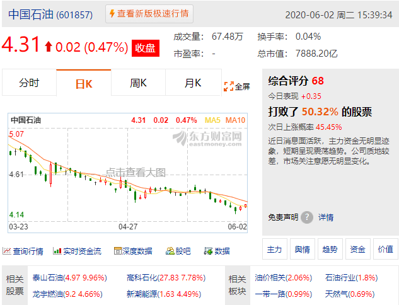
Task: Click the 实时资金流 bar chart icon
Action: click(x=57, y=251)
